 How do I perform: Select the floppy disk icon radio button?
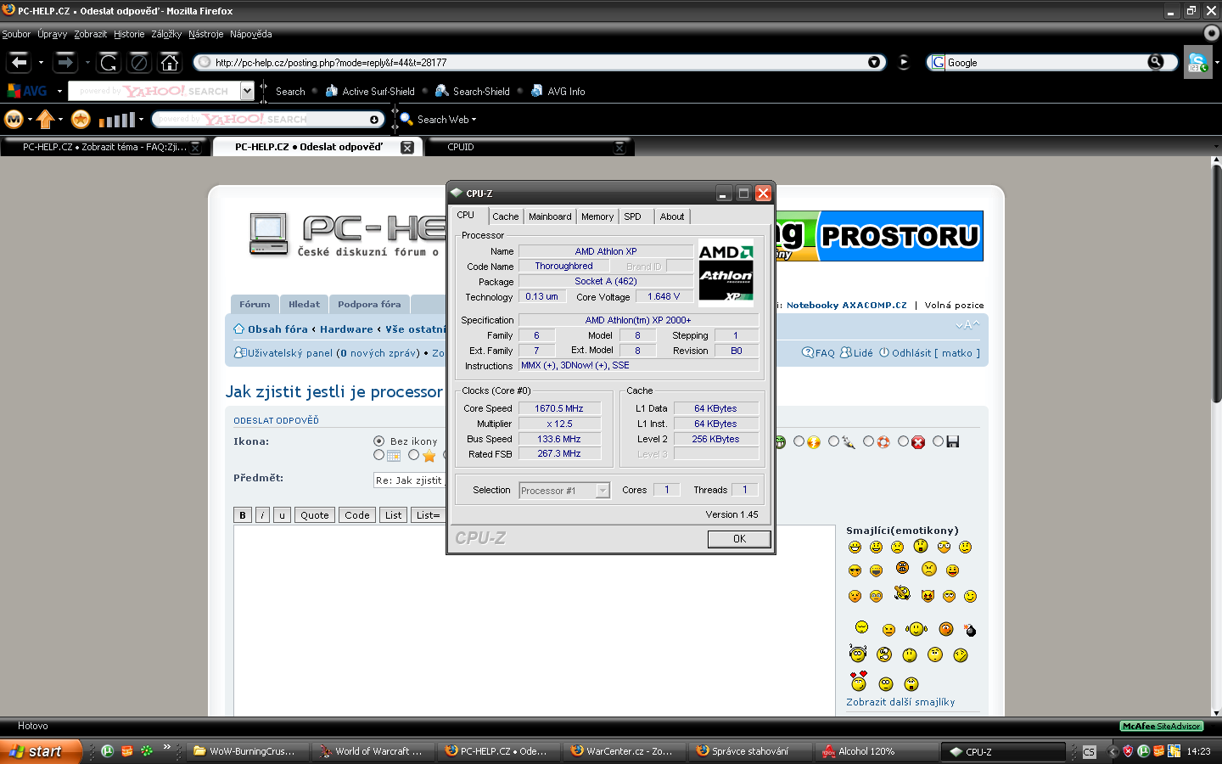(x=938, y=441)
